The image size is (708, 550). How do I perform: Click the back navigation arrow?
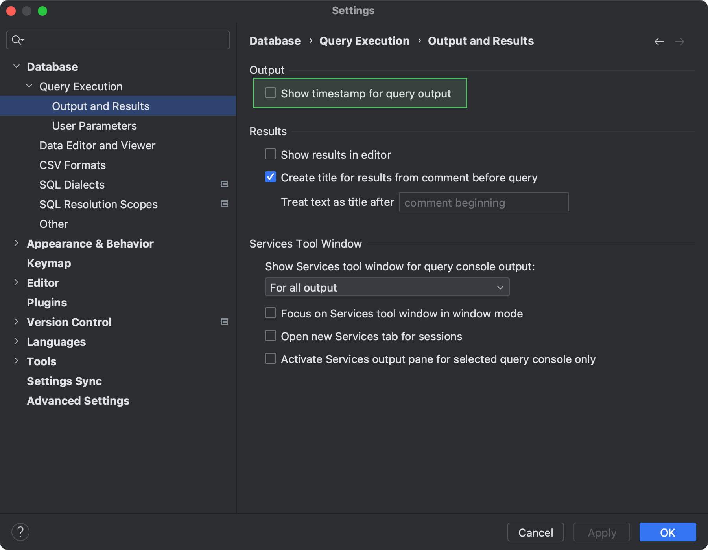coord(659,41)
